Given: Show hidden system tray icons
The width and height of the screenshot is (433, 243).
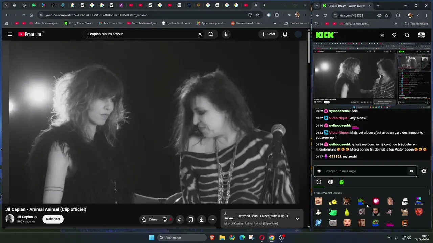Looking at the screenshot, I should click(389, 238).
